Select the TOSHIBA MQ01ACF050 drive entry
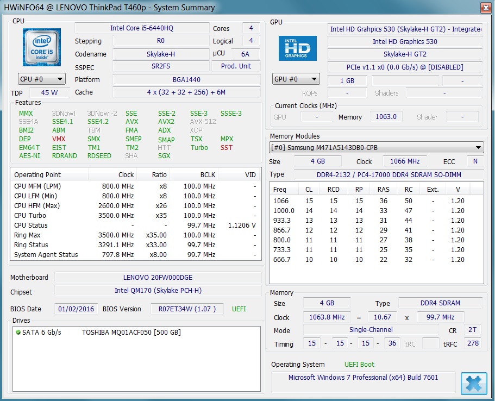Screen dimensions: 495x401 (131, 332)
